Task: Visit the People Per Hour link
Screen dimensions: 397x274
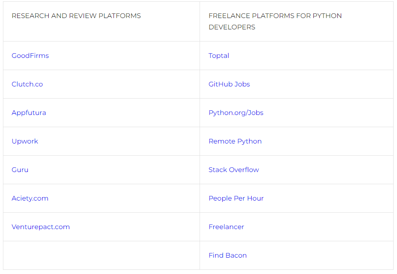Action: tap(236, 198)
